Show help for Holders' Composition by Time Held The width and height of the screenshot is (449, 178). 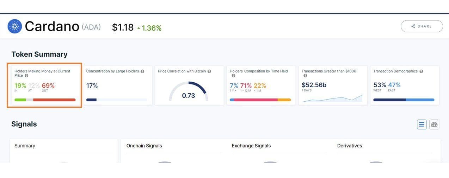pyautogui.click(x=233, y=76)
